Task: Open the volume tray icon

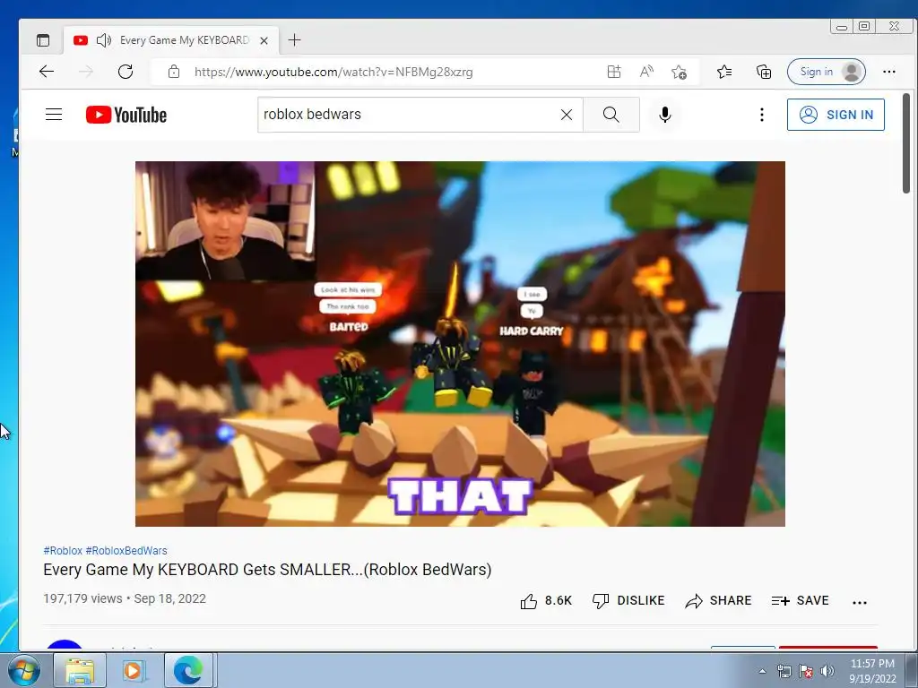Action: coord(827,671)
